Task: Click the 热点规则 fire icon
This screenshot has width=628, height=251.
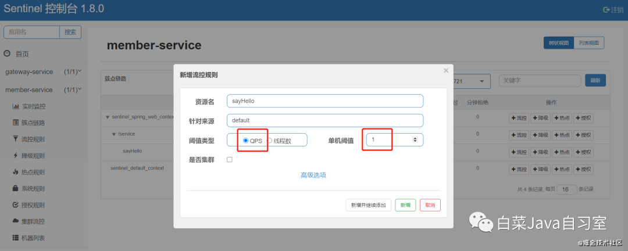Action: click(x=16, y=172)
